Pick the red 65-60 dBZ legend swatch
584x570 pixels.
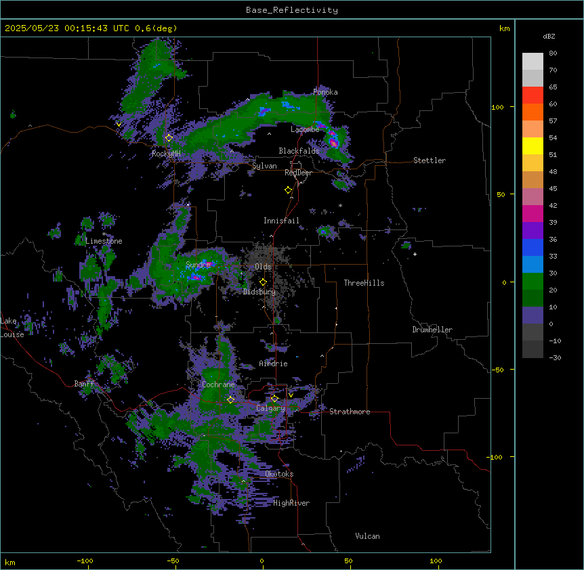533,95
